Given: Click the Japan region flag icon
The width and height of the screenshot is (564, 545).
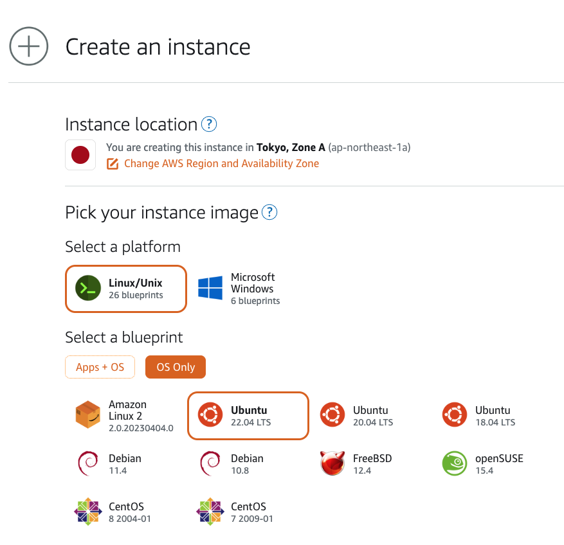Looking at the screenshot, I should (80, 154).
